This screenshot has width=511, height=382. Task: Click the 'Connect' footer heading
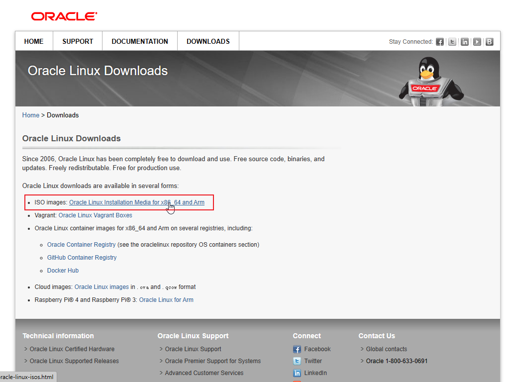pyautogui.click(x=307, y=336)
